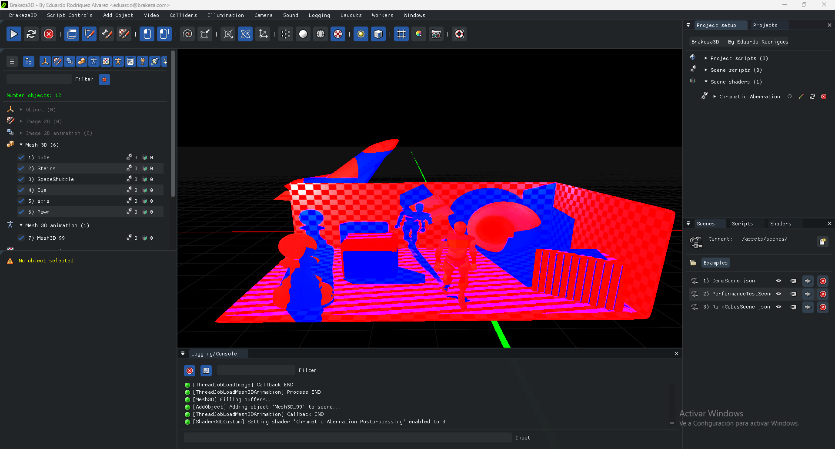
Task: Remove DemoScene.json with red X
Action: tap(822, 281)
